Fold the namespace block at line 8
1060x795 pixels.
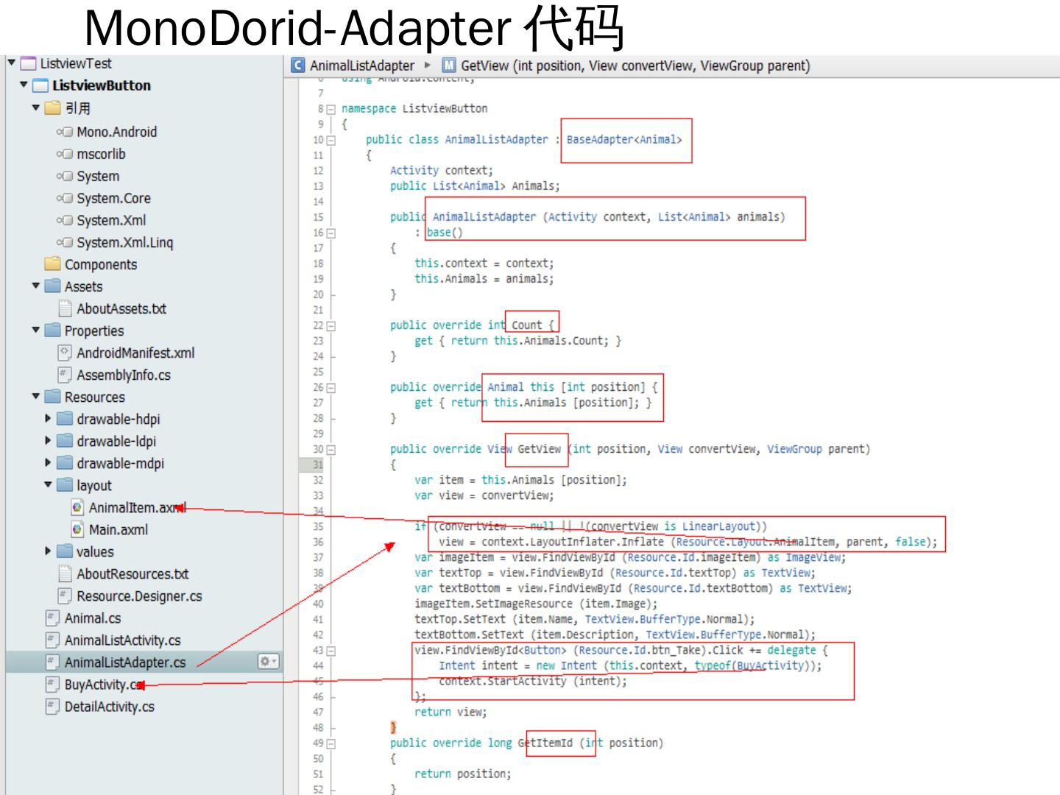click(331, 109)
